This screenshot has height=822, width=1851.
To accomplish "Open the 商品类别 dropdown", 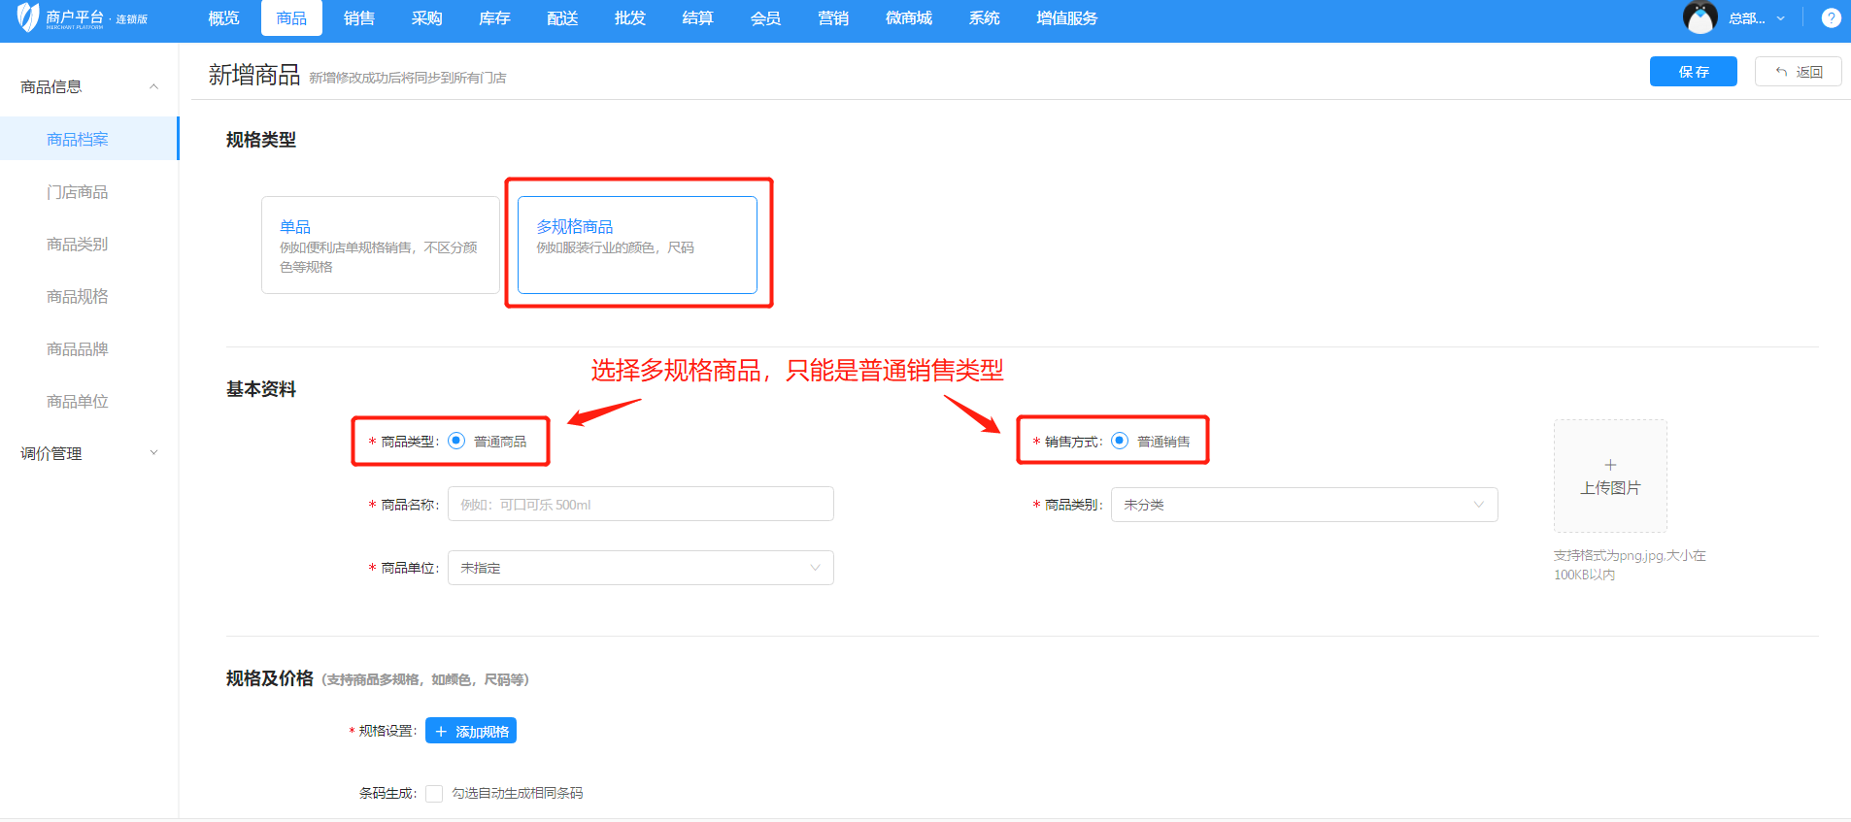I will click(x=1303, y=505).
